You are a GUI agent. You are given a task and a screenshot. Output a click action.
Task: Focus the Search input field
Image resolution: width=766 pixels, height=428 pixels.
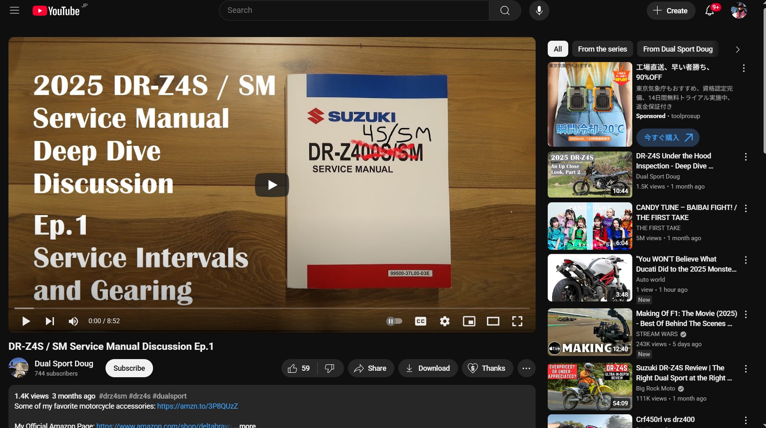[x=354, y=10]
